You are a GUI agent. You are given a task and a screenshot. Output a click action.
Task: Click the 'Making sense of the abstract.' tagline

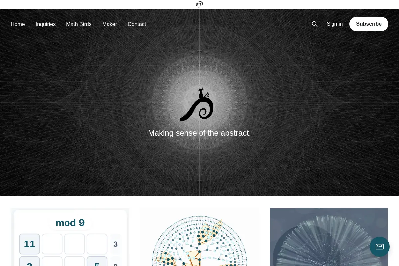(x=199, y=133)
